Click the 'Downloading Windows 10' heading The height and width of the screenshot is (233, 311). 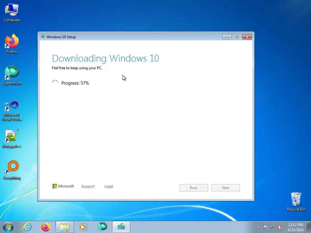click(x=105, y=59)
